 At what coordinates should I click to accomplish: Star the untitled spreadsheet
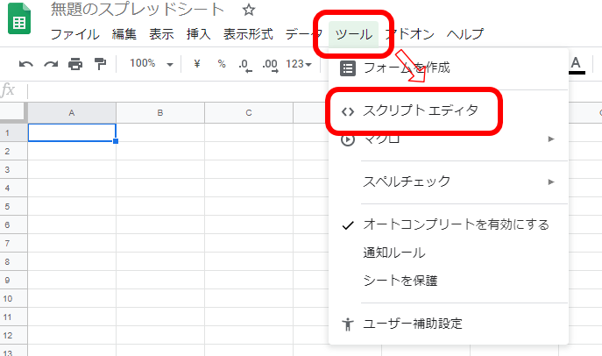(x=249, y=10)
